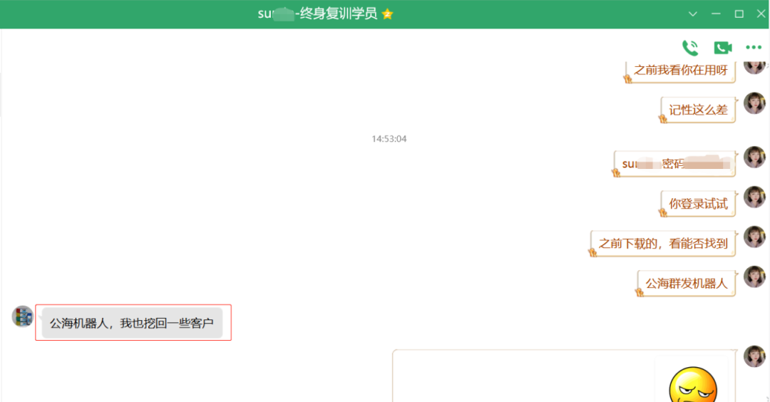This screenshot has width=770, height=402.
Task: Select the message "之前下载的，看能否找到"
Action: click(662, 244)
